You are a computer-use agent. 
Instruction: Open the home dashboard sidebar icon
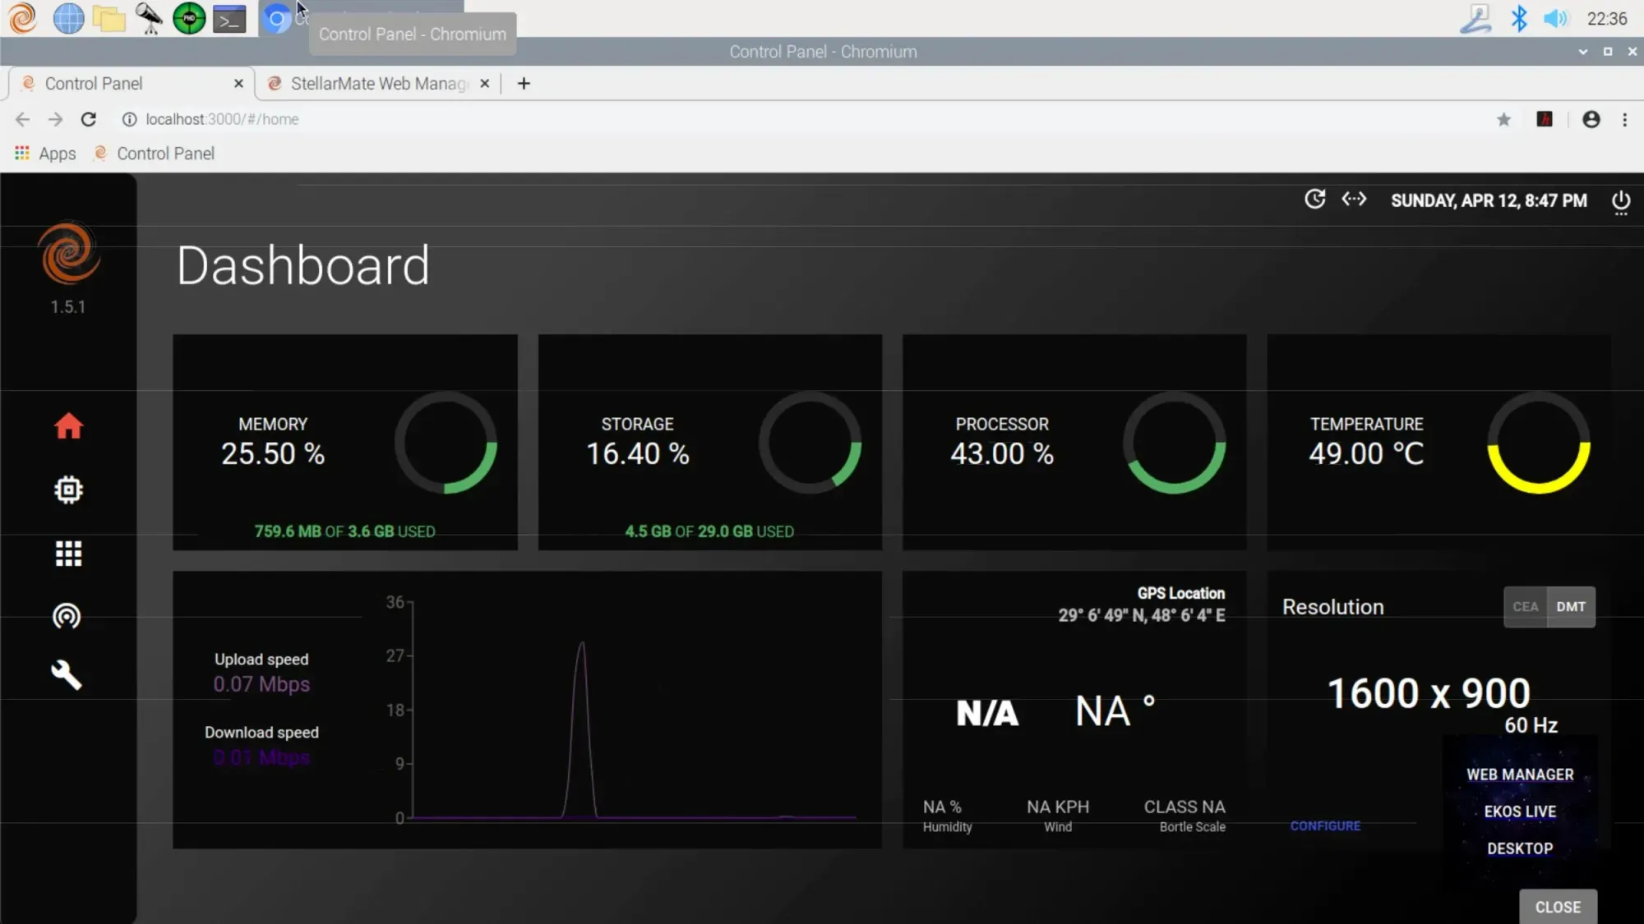[x=68, y=426]
